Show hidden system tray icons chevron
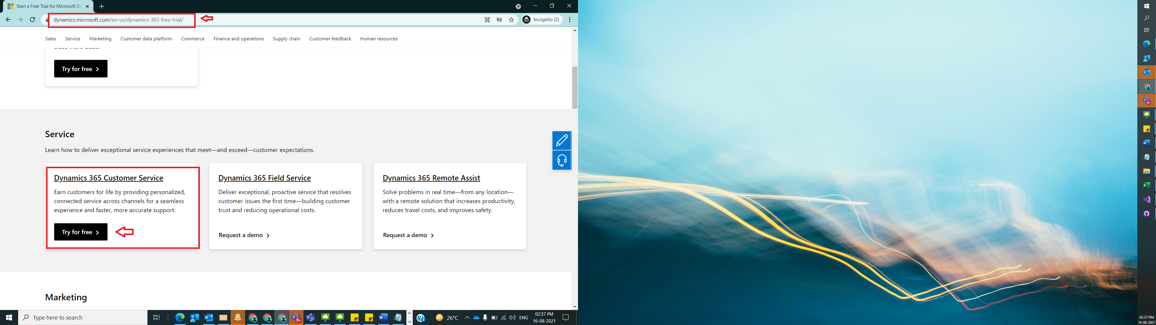Image resolution: width=1156 pixels, height=325 pixels. [467, 317]
